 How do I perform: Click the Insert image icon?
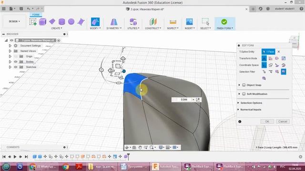pyautogui.click(x=189, y=22)
